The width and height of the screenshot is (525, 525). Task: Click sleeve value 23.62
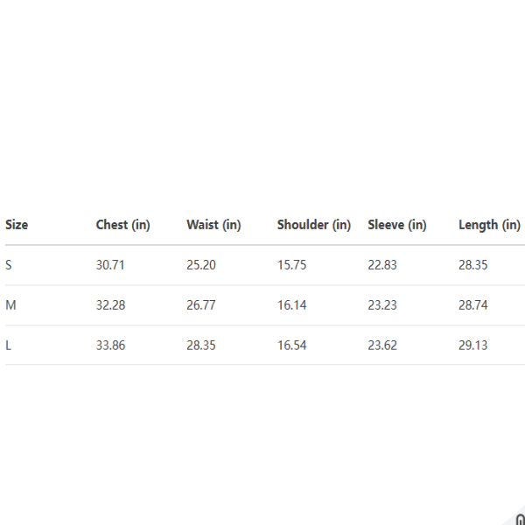(382, 346)
